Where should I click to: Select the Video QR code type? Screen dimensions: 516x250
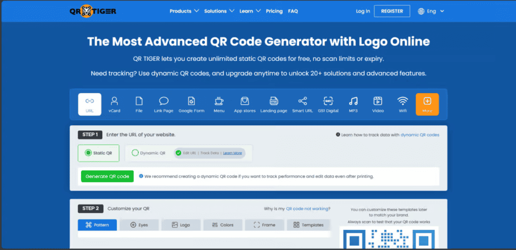(x=378, y=104)
